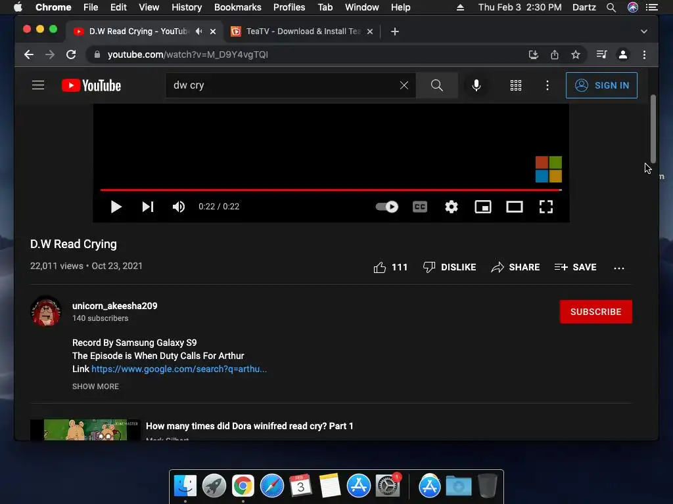Screen dimensions: 673x504
Task: Clear the search text with the X icon
Action: 404,85
